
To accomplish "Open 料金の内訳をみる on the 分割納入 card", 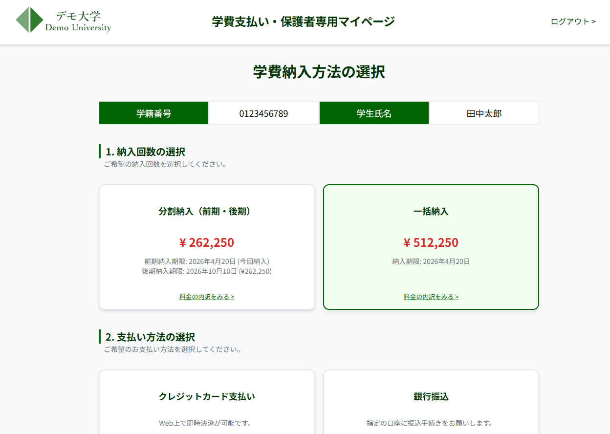I will pos(207,297).
